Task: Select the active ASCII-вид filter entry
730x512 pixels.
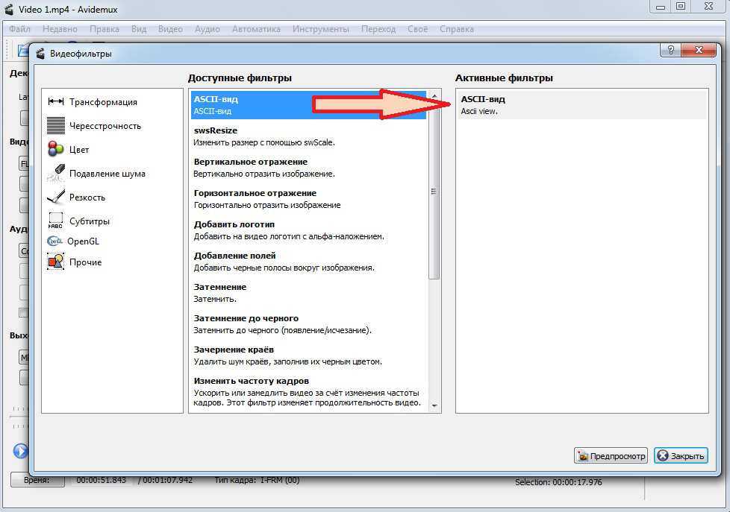Action: tap(581, 104)
